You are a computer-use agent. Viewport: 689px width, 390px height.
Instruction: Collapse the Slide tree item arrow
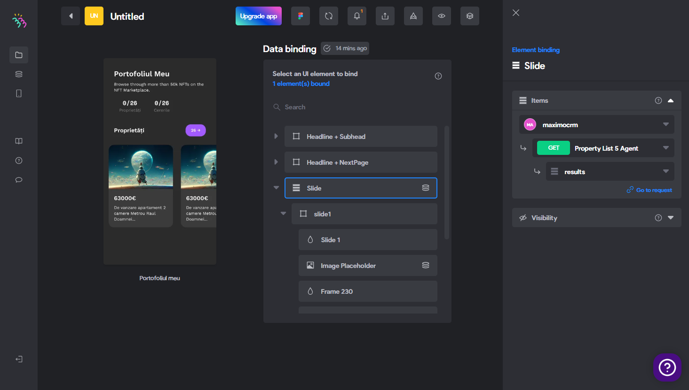point(276,188)
